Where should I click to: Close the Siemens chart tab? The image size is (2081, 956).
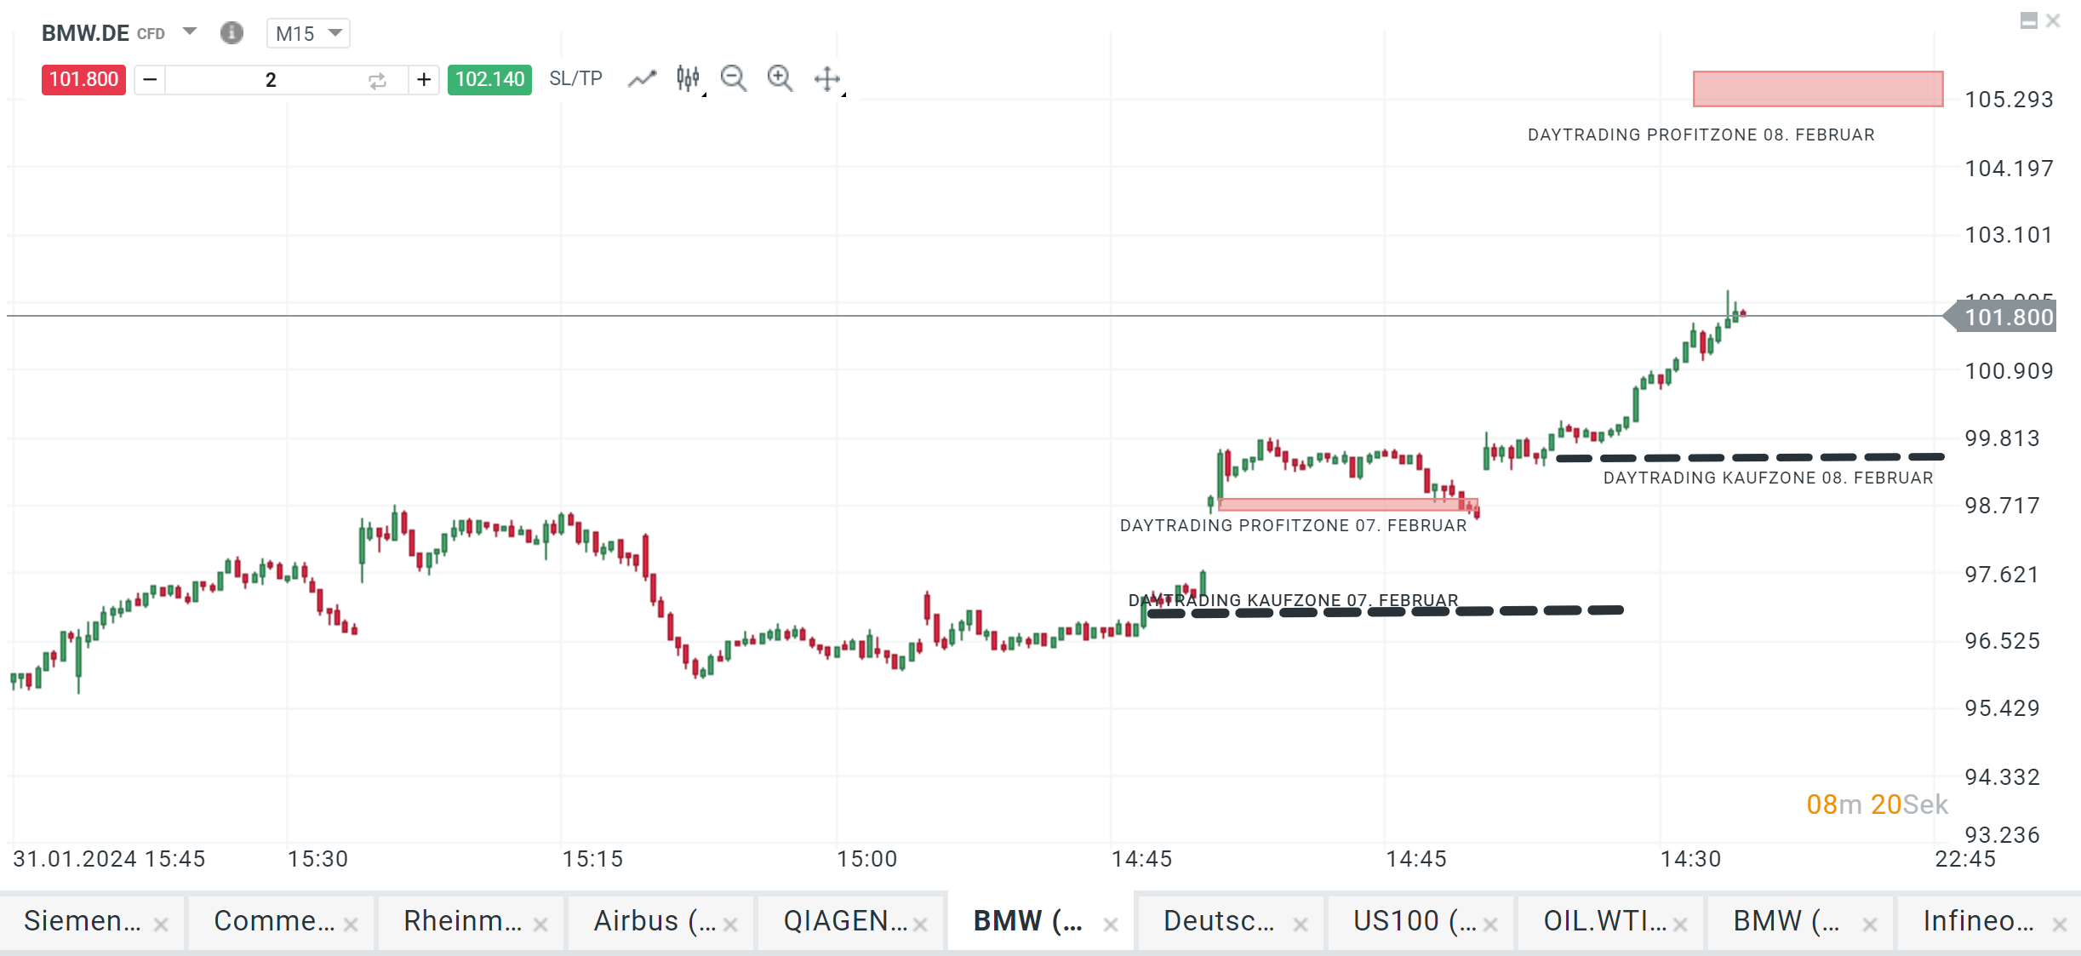click(x=161, y=925)
